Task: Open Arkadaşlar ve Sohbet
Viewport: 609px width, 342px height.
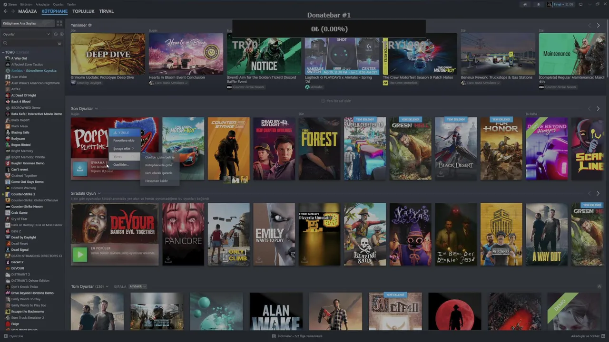Action: [588, 336]
